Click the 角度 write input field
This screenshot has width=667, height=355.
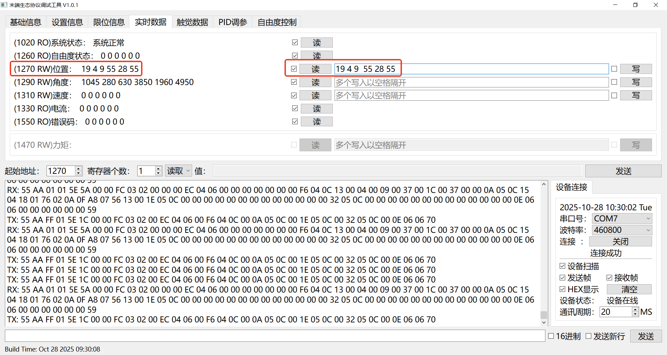(471, 83)
